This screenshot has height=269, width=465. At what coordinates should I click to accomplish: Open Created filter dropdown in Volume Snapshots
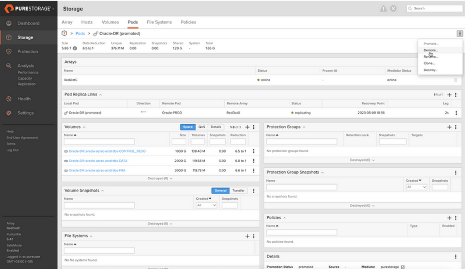(x=206, y=205)
